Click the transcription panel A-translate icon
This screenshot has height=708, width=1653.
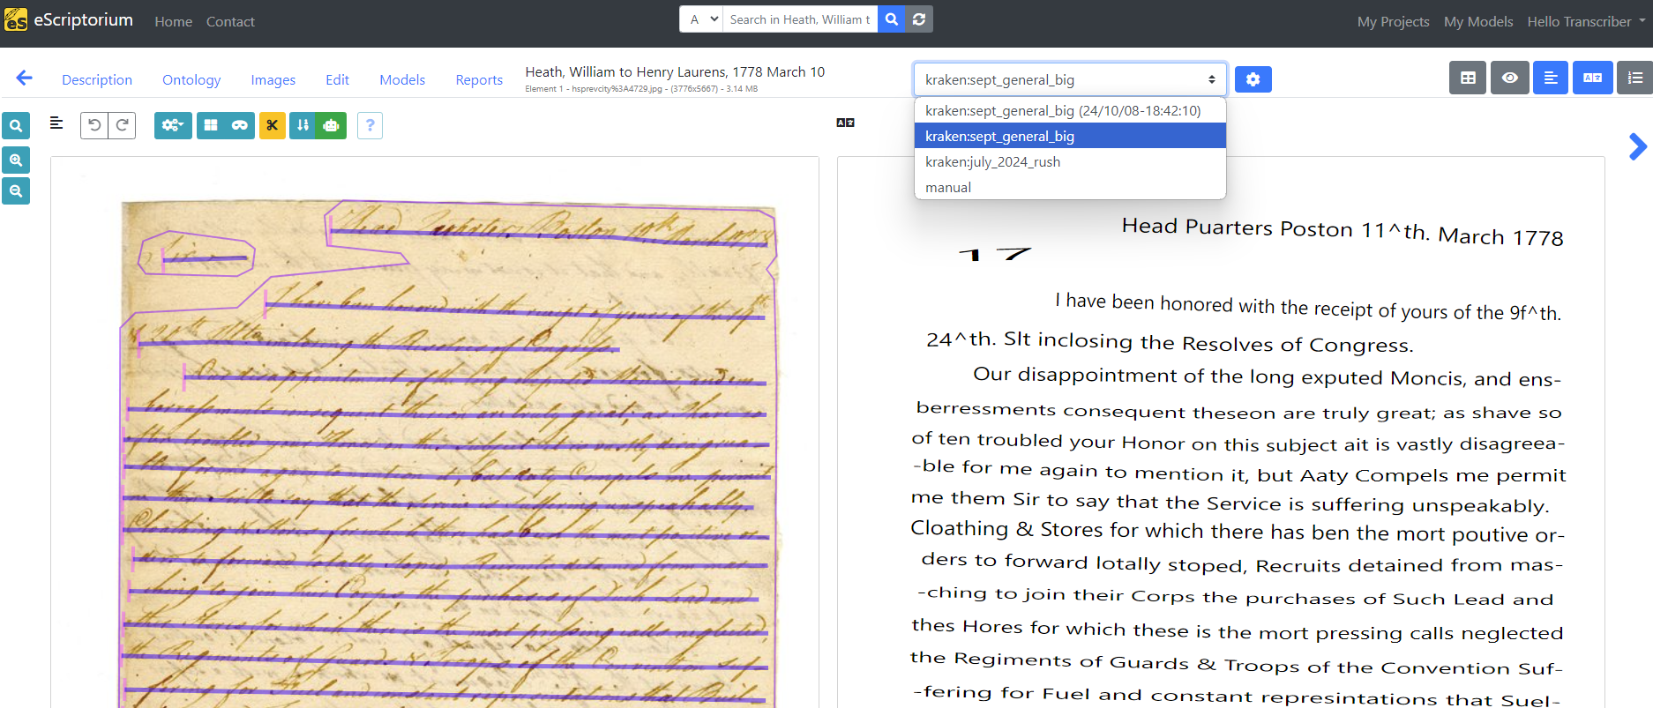(x=845, y=123)
